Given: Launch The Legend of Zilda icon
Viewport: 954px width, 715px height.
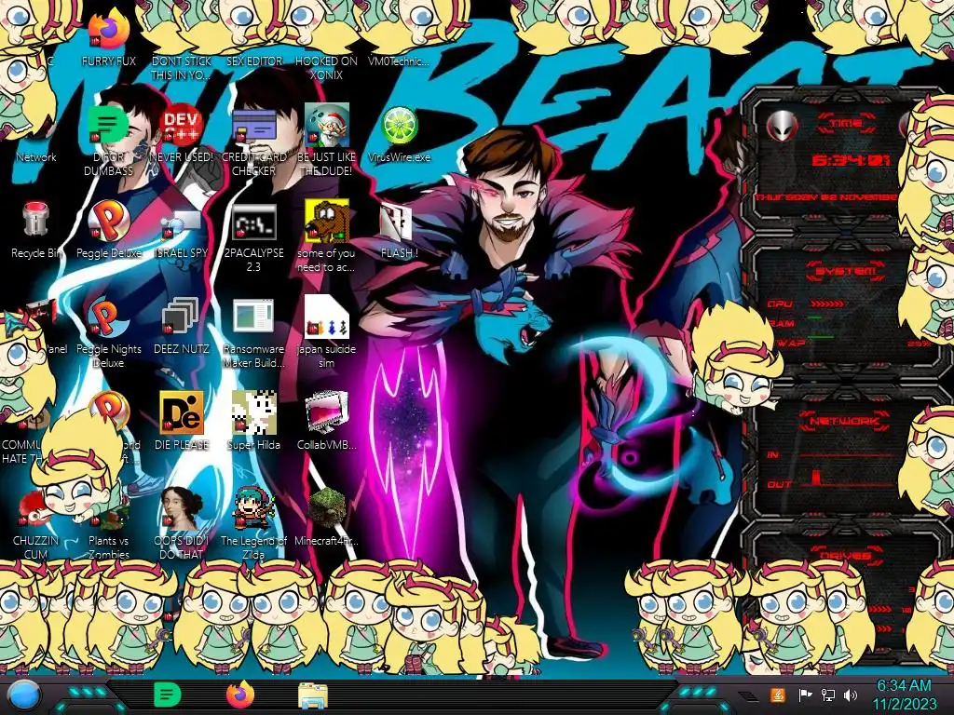Looking at the screenshot, I should pos(253,509).
